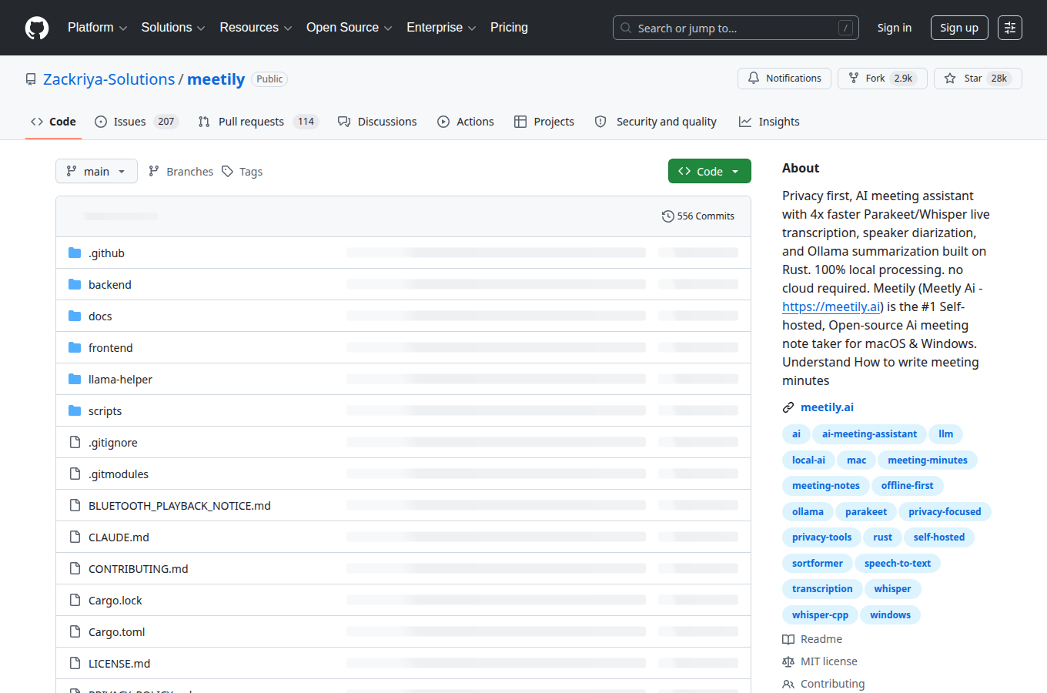Open the Zackriya-Solutions owner link
Image resolution: width=1047 pixels, height=693 pixels.
109,79
